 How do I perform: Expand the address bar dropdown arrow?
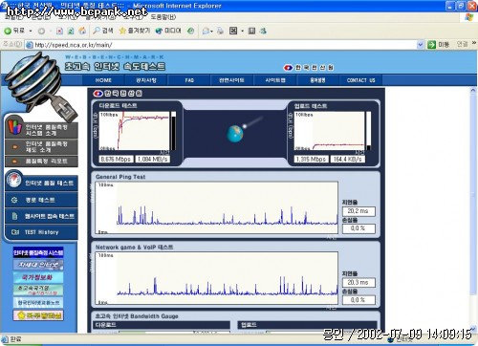[421, 45]
